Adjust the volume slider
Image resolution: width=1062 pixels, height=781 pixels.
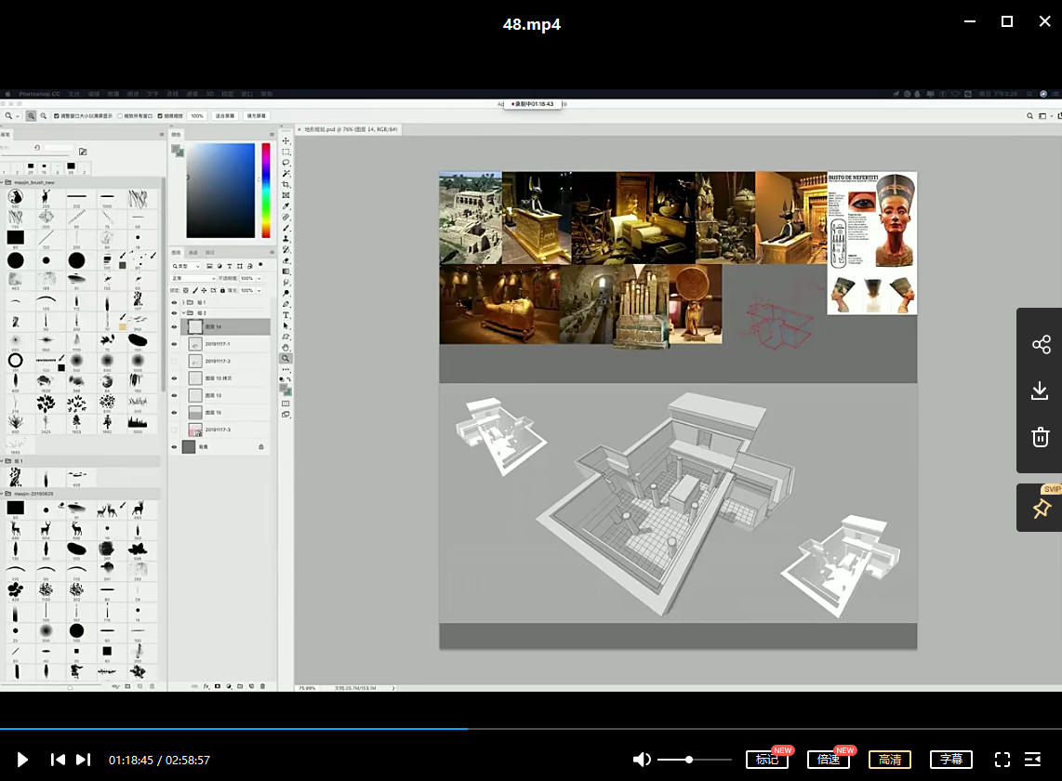pyautogui.click(x=689, y=760)
